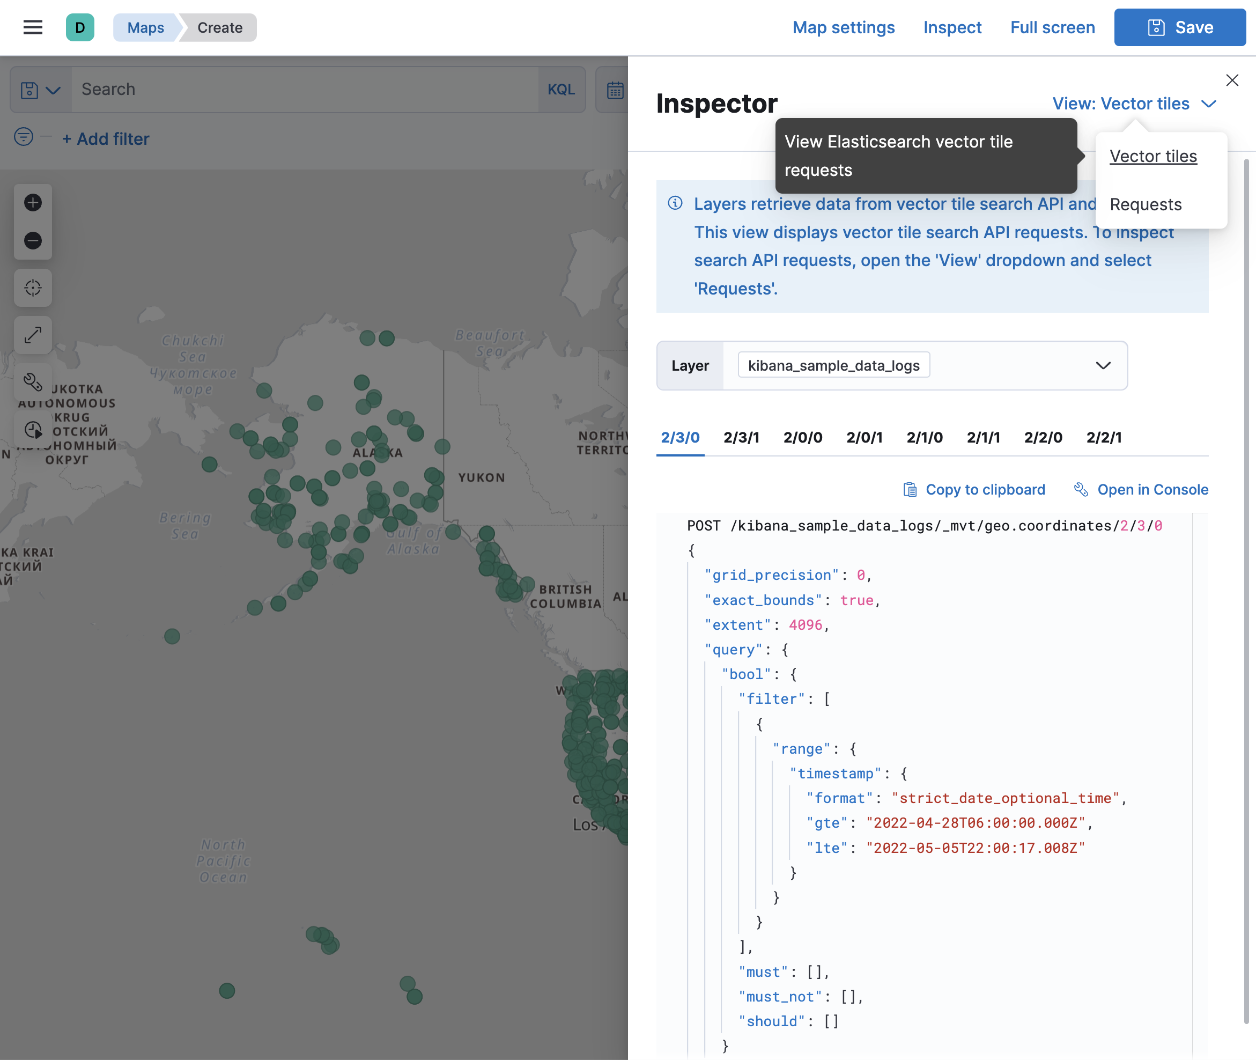The image size is (1256, 1060).
Task: Open the time slider clock icon
Action: (33, 430)
